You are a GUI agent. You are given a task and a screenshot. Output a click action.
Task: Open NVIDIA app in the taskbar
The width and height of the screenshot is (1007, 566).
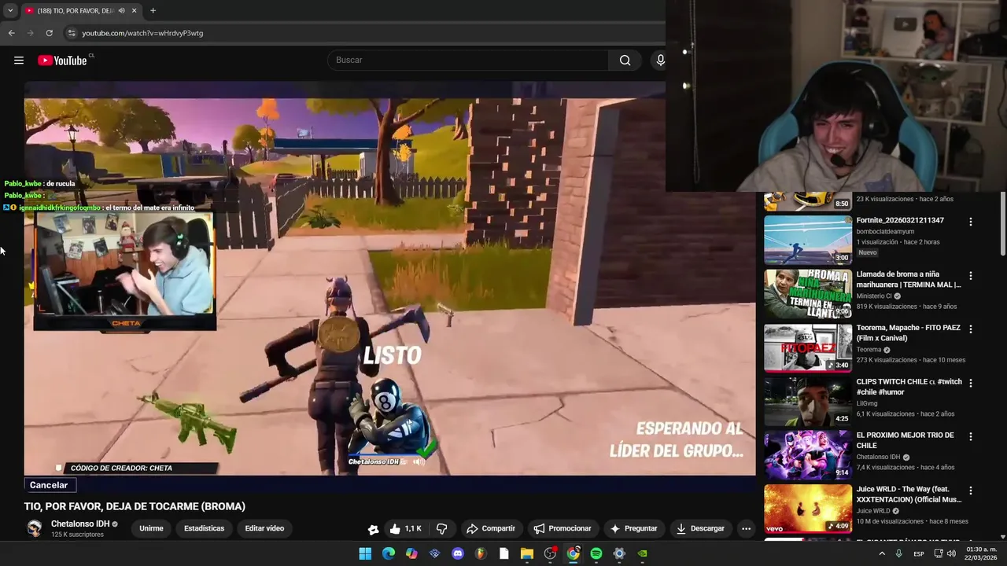pyautogui.click(x=642, y=553)
